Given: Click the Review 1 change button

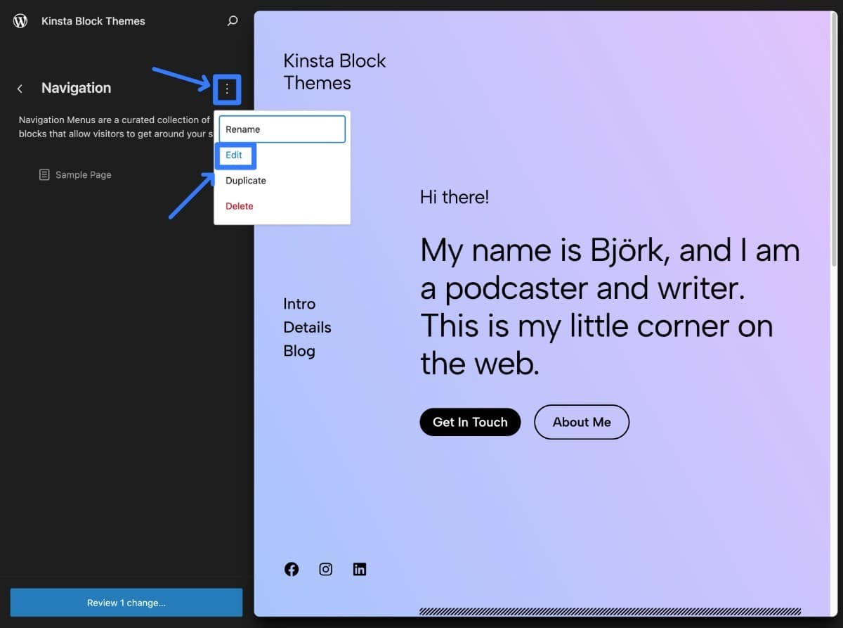Looking at the screenshot, I should [126, 602].
